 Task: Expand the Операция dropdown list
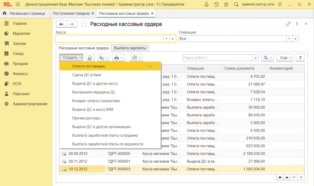coord(289,39)
